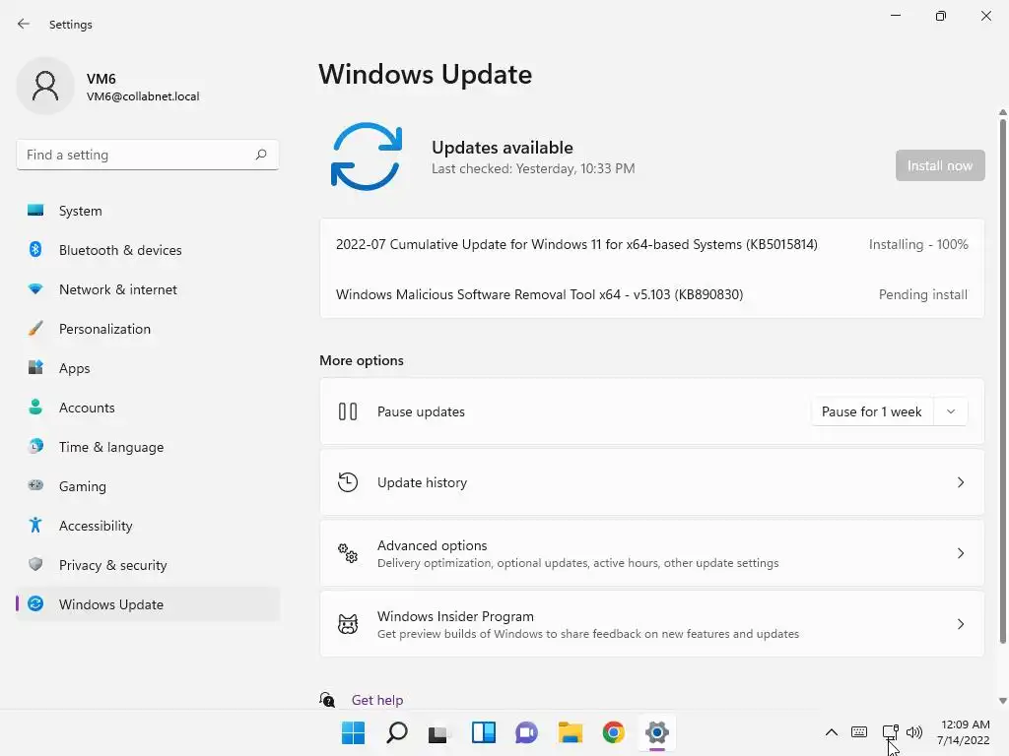Click Pending install status
The width and height of the screenshot is (1009, 756).
(x=922, y=294)
